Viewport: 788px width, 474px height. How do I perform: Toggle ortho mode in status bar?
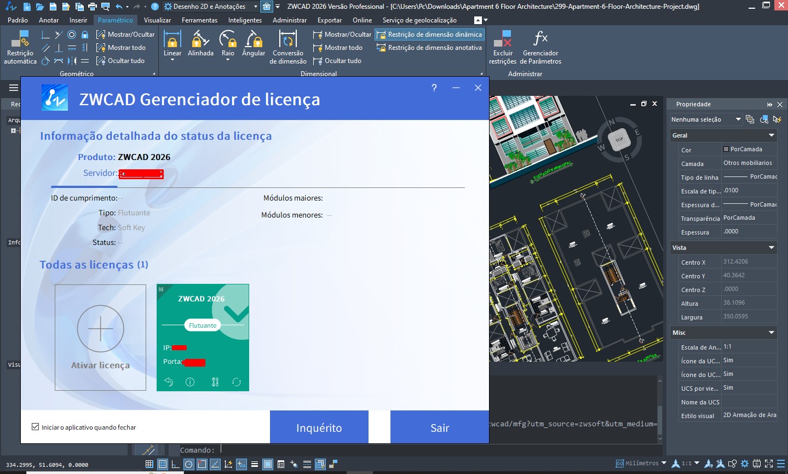[175, 464]
